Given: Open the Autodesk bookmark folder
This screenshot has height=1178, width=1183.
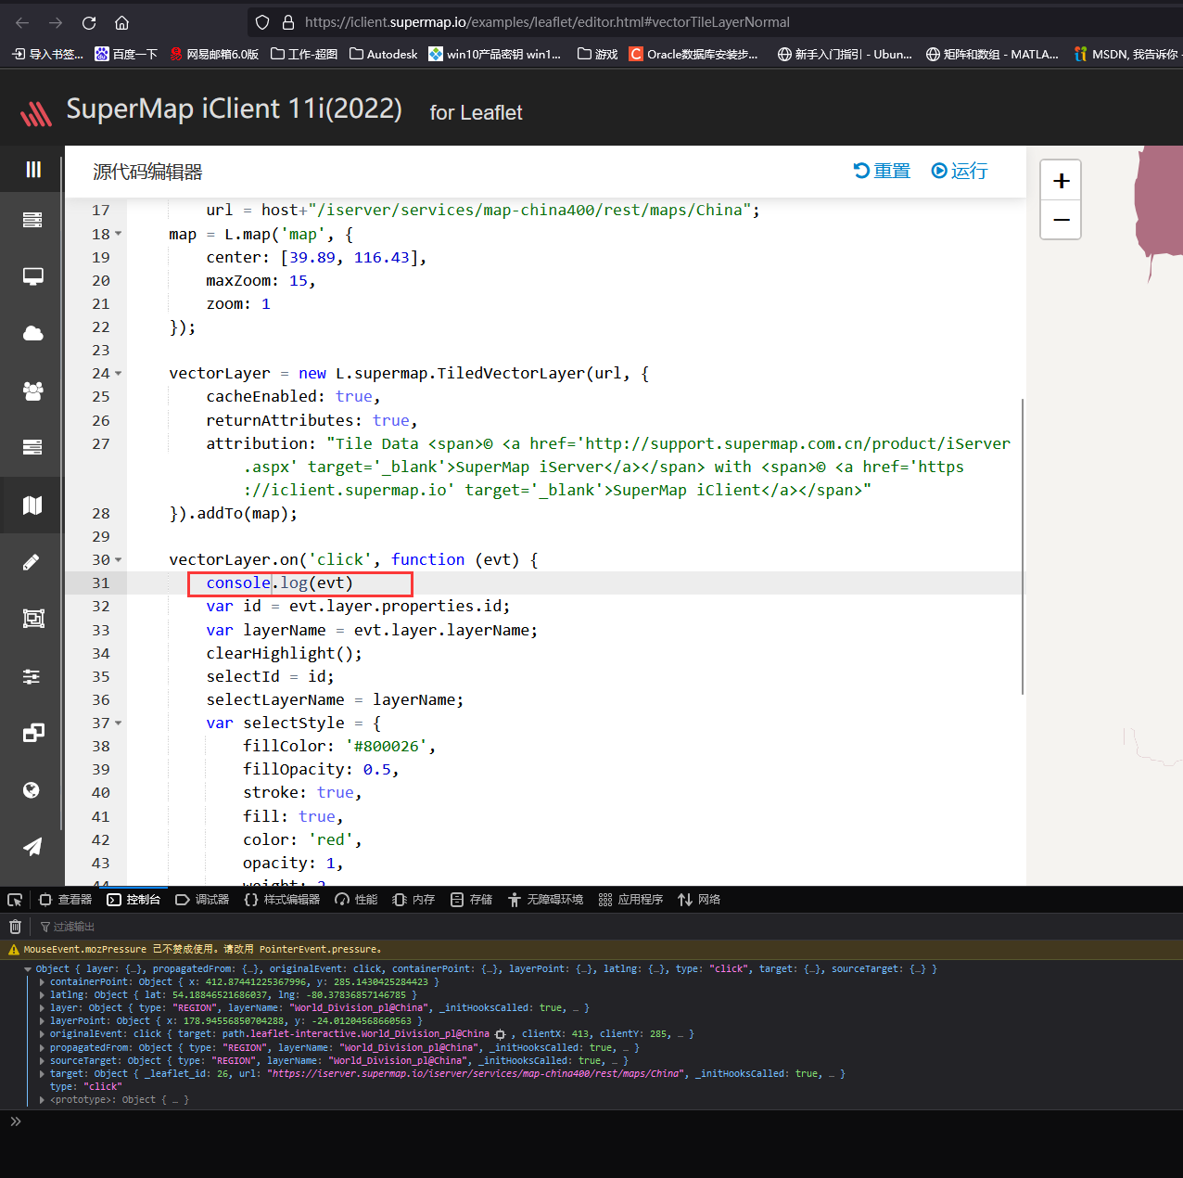Looking at the screenshot, I should pyautogui.click(x=383, y=54).
